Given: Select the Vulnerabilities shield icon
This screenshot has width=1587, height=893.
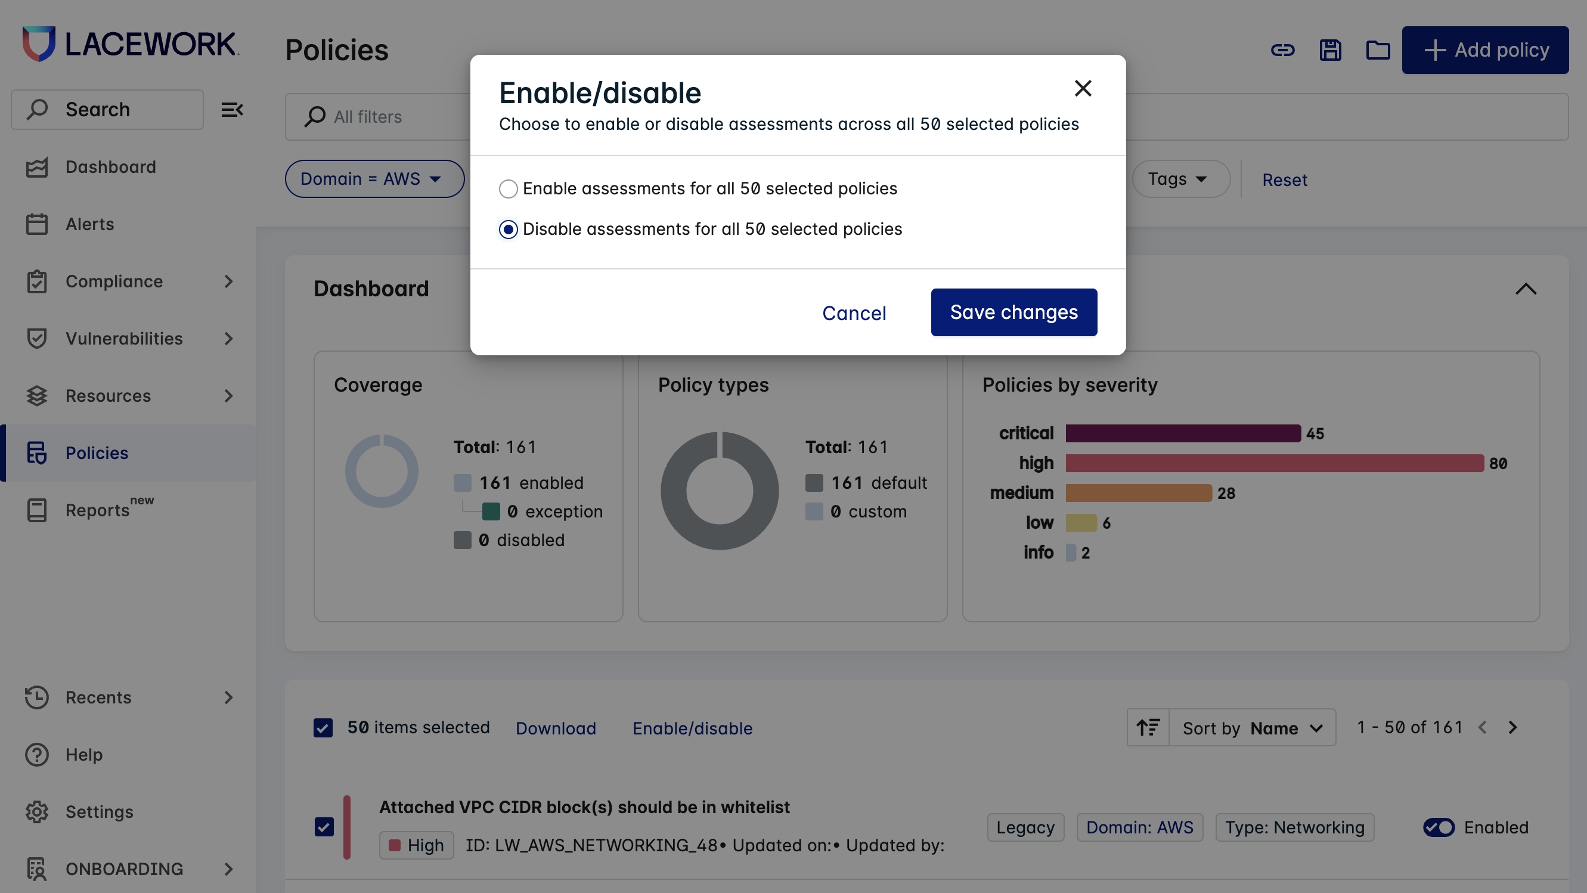Looking at the screenshot, I should pos(37,338).
